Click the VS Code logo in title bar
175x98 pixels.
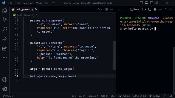(4, 3)
